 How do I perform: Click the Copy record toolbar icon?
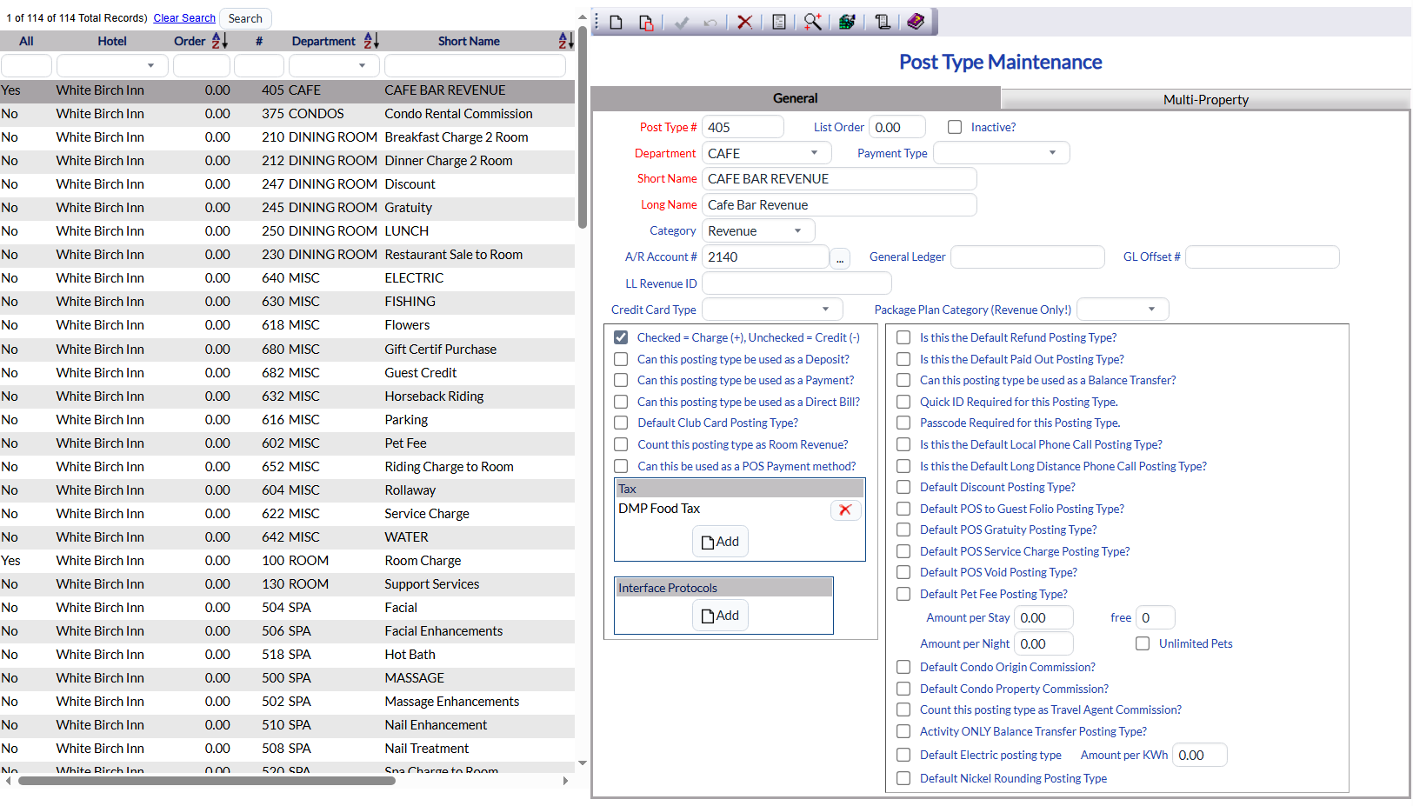646,22
